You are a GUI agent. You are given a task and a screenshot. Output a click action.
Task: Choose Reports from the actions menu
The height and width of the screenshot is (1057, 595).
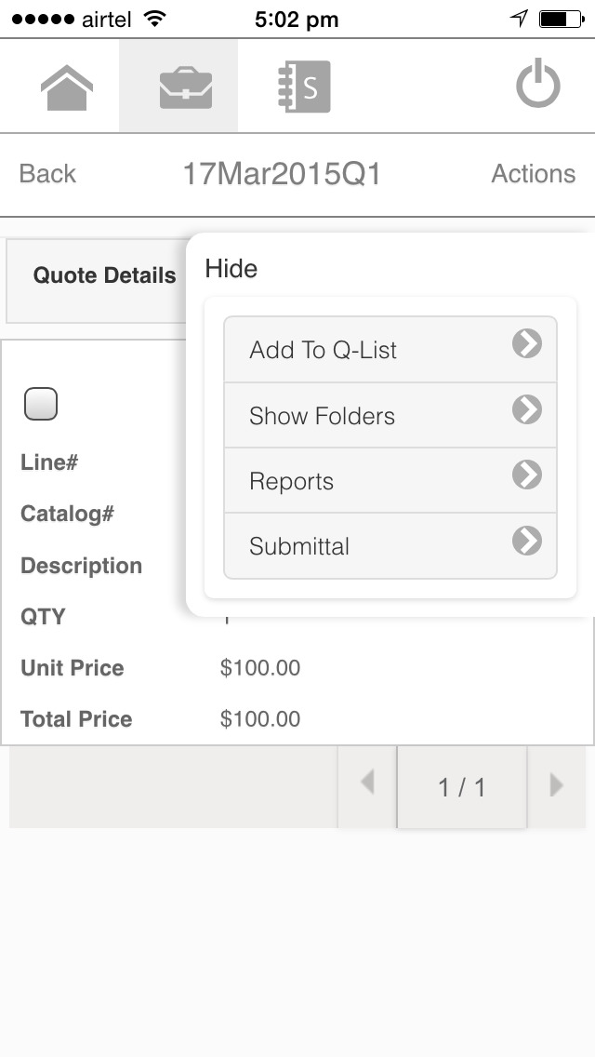pos(390,481)
